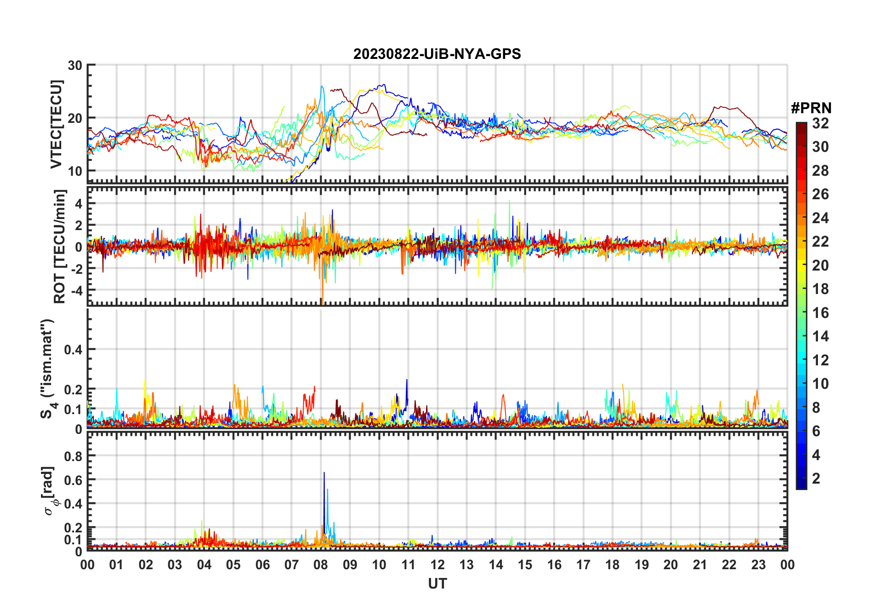Image resolution: width=875 pixels, height=612 pixels.
Task: Click the "0.4" tick on the sigma-phi axis
Action: [x=73, y=504]
